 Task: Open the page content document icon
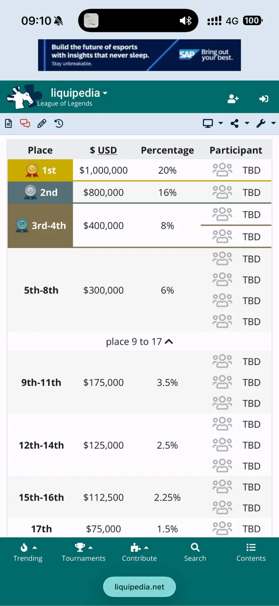point(8,123)
